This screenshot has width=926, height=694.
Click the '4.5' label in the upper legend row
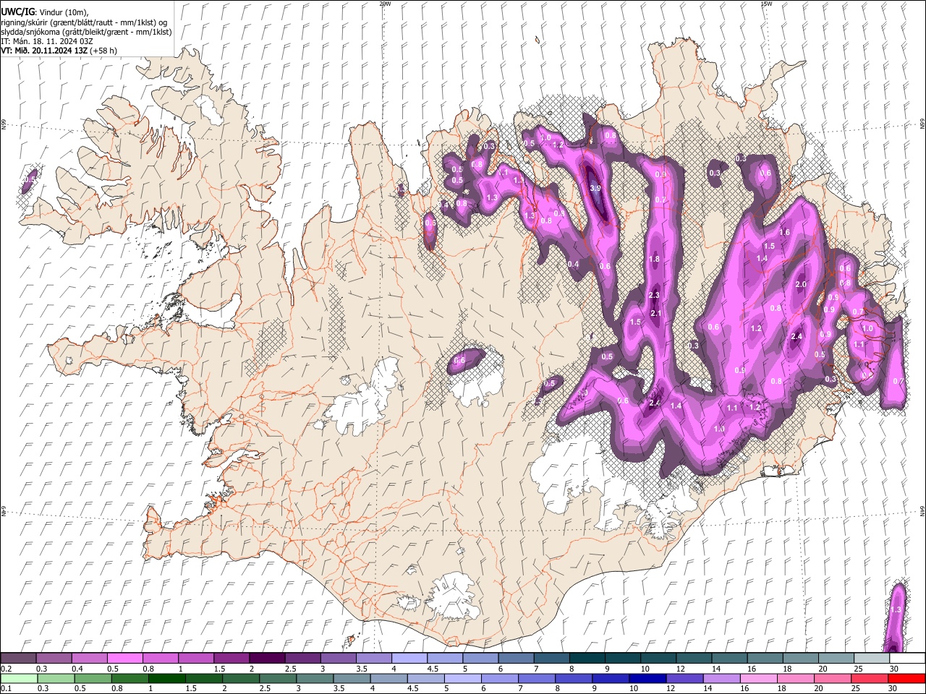pos(433,669)
